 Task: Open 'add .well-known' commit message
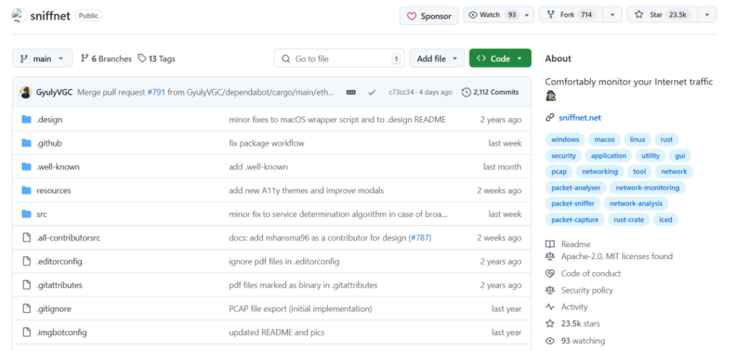[258, 167]
